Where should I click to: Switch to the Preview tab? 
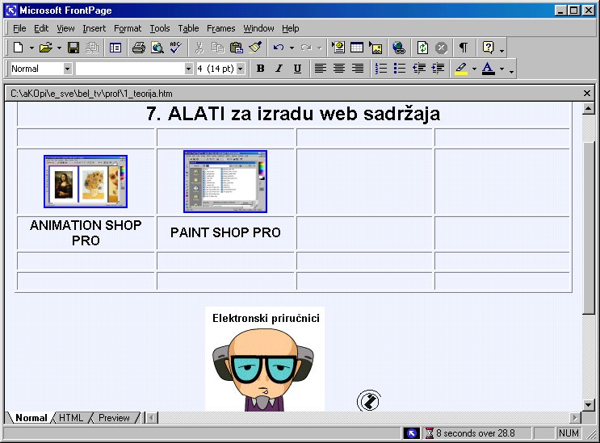coord(114,418)
